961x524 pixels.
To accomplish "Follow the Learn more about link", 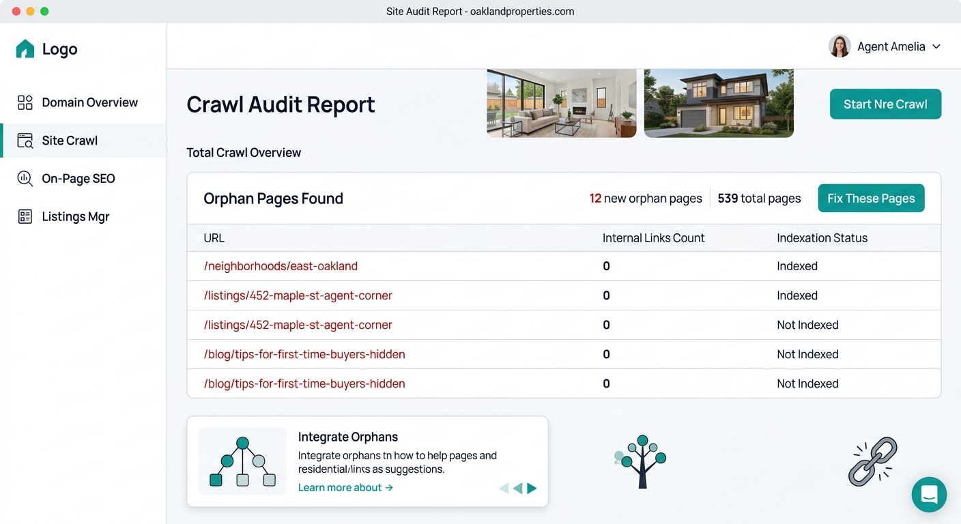I will [345, 488].
